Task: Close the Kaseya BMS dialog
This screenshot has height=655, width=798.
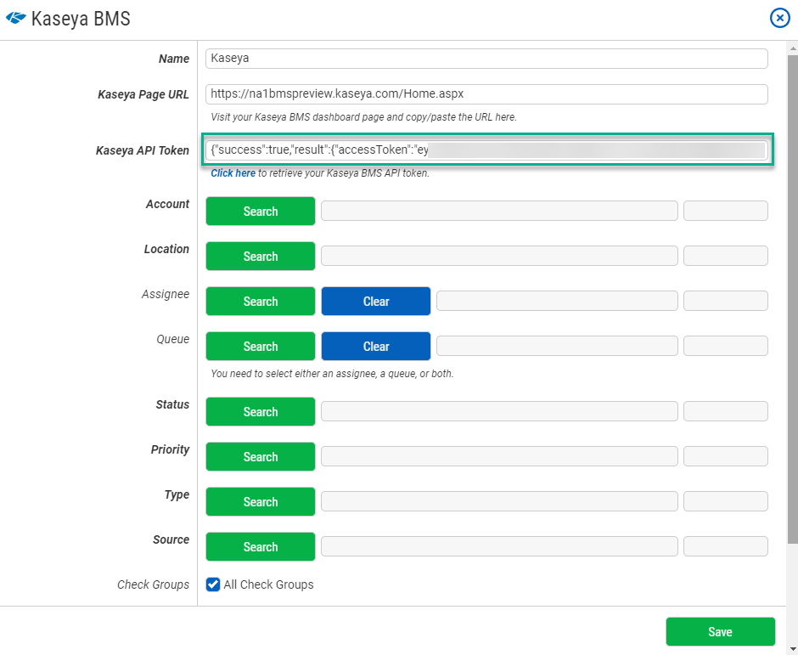Action: tap(779, 18)
